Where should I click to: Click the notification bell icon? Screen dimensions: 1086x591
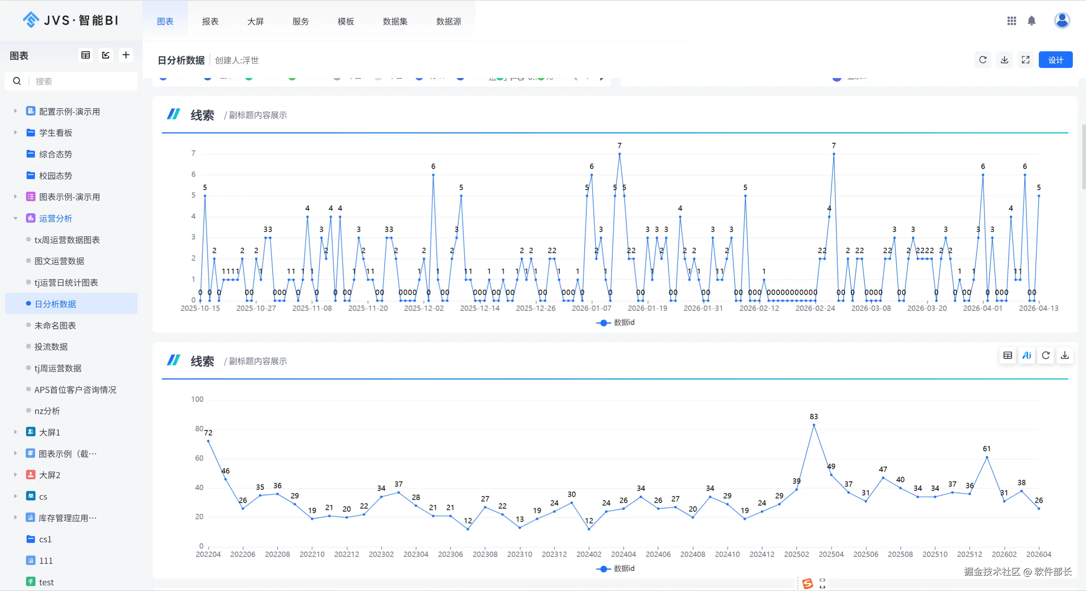(1031, 21)
